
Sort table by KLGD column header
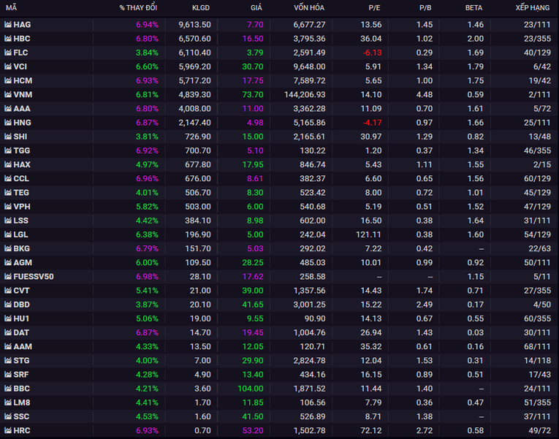point(200,7)
